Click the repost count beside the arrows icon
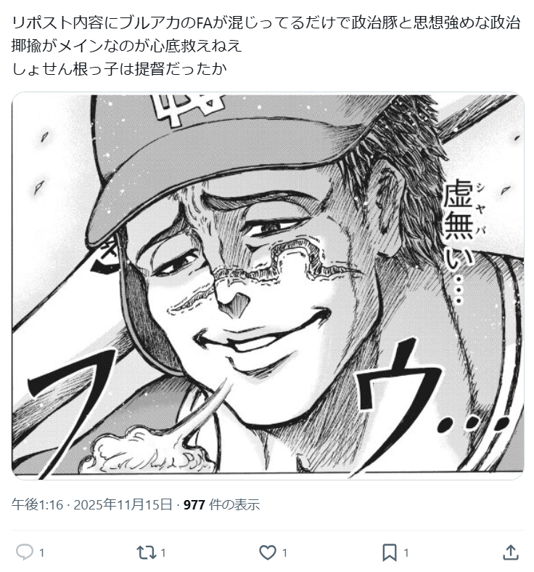The image size is (534, 572). pos(163,553)
